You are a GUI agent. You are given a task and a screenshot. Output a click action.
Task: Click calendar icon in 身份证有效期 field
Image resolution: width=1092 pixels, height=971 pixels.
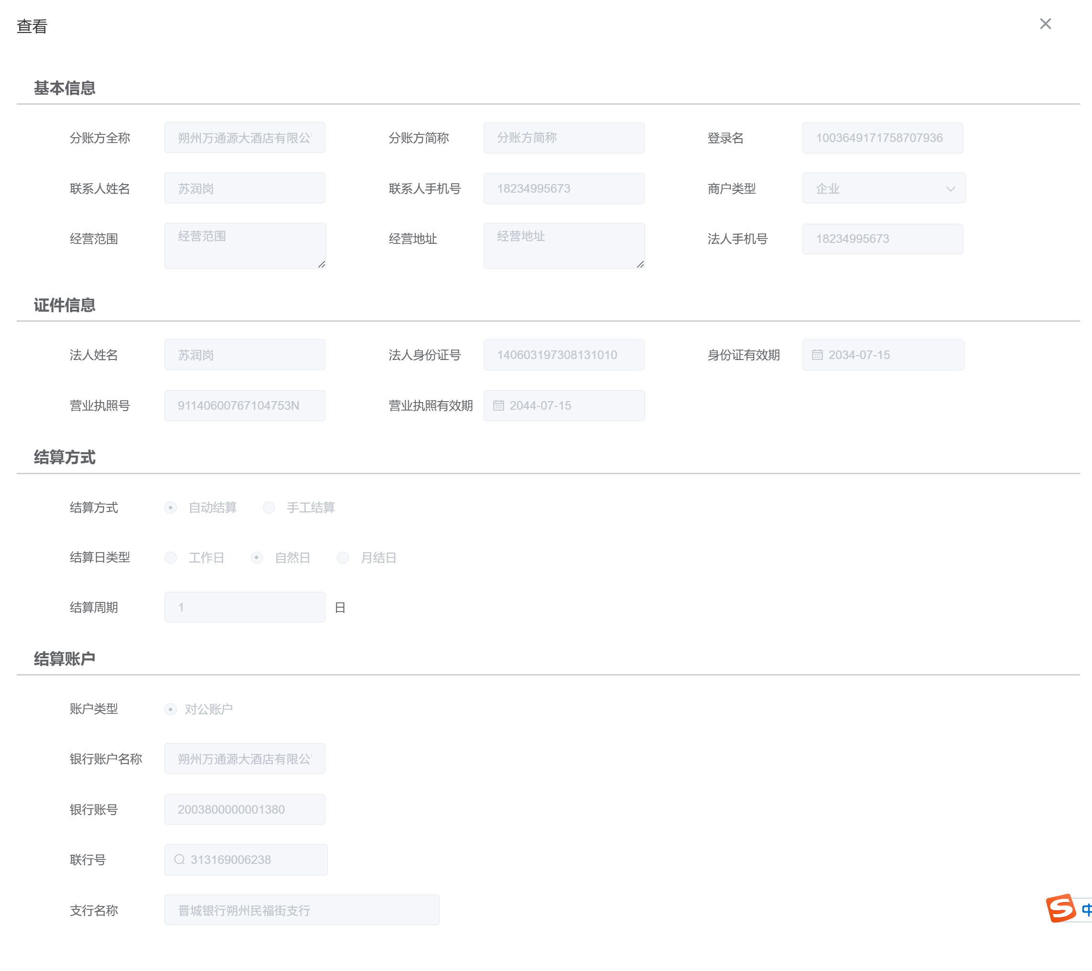(817, 355)
